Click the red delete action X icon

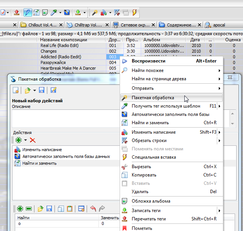[x=33, y=140]
